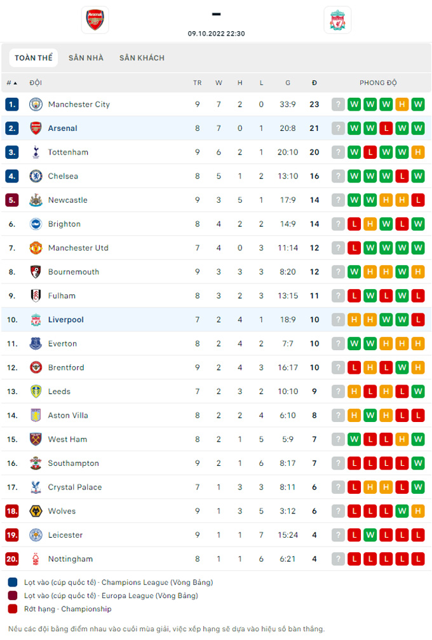432x640 pixels.
Task: Click Arsenal's grey question mark form badge
Action: point(338,128)
